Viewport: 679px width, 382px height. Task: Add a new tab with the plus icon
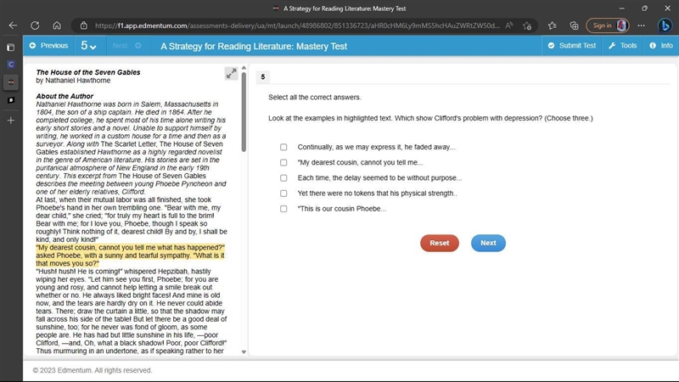coord(11,121)
